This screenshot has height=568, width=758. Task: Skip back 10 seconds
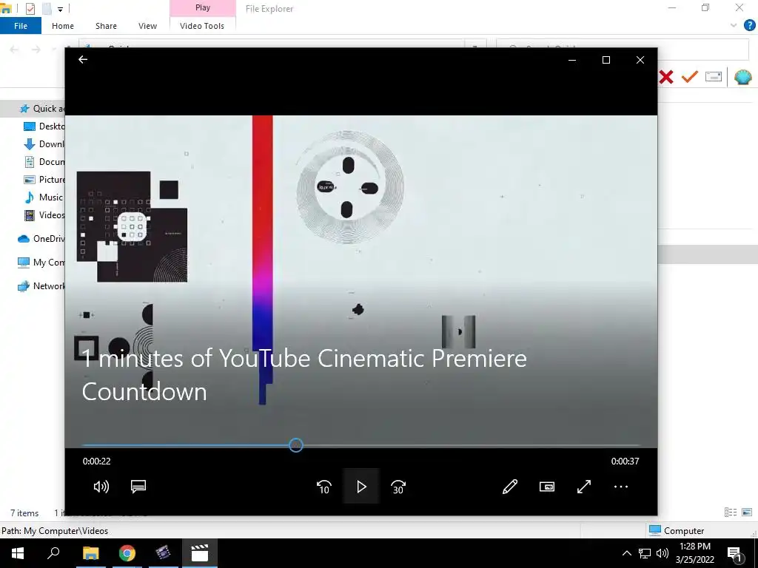point(324,487)
